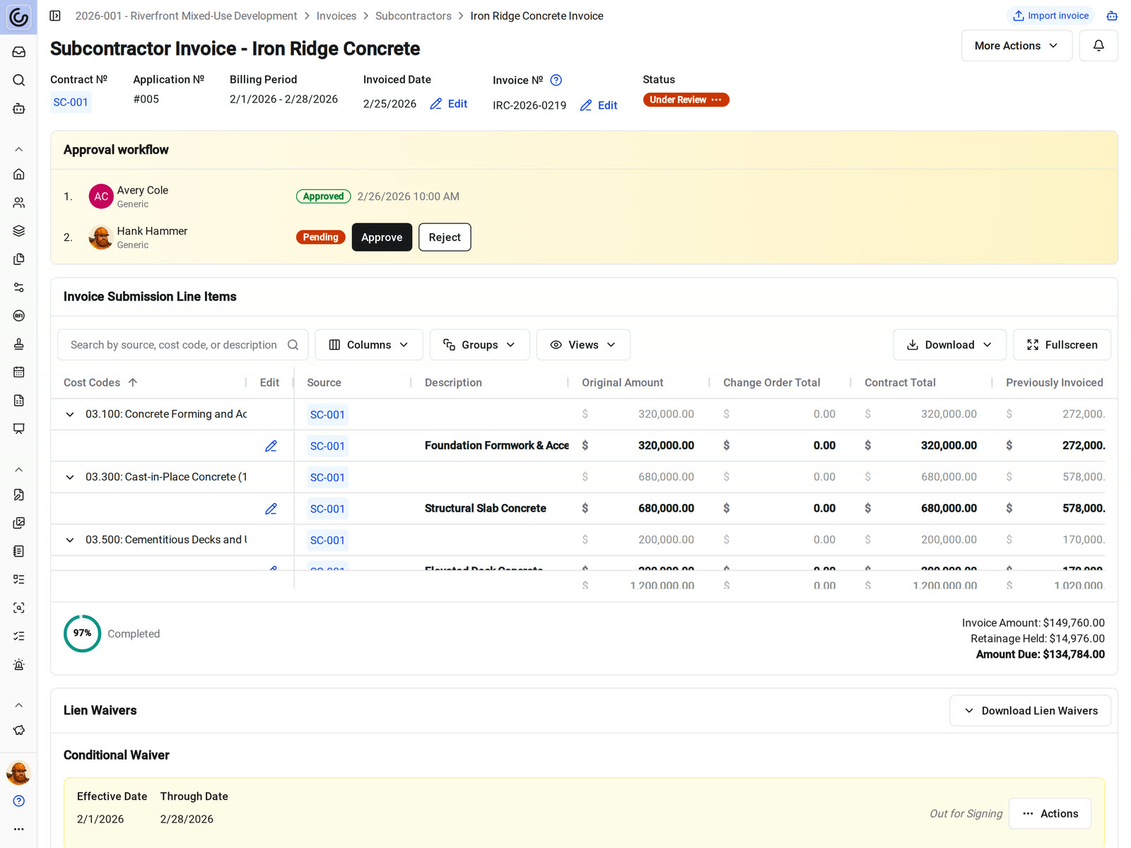This screenshot has height=848, width=1131.
Task: Expand Download Lien Waivers menu
Action: (1030, 711)
